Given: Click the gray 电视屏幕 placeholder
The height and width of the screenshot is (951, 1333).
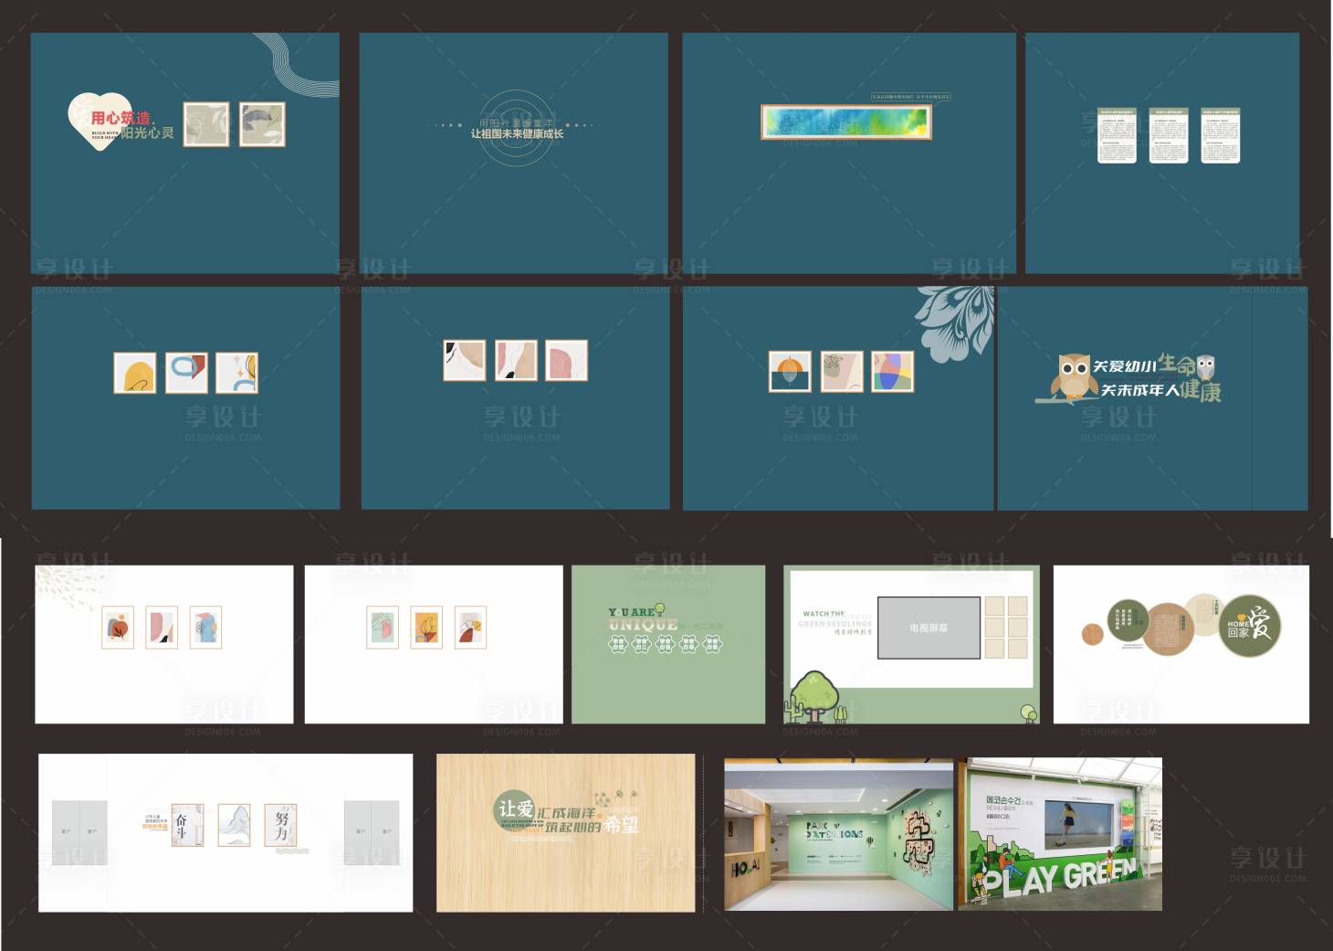Looking at the screenshot, I should click(929, 628).
